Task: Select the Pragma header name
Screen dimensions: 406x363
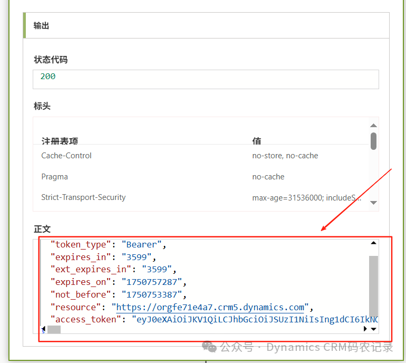Action: pos(55,177)
